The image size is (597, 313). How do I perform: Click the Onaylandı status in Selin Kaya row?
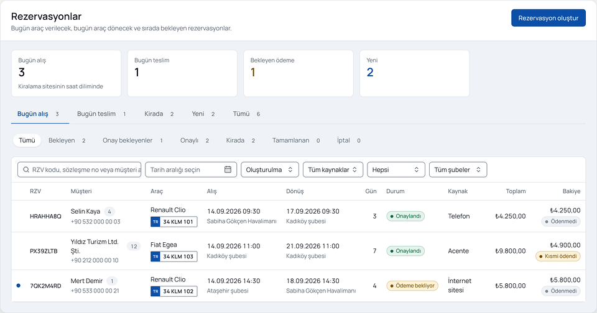pyautogui.click(x=405, y=216)
